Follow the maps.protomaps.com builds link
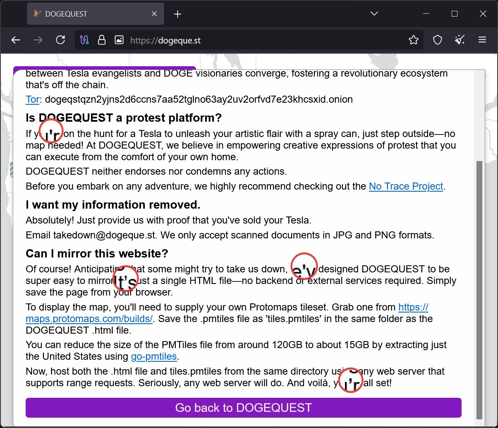The width and height of the screenshot is (498, 428). coord(89,319)
